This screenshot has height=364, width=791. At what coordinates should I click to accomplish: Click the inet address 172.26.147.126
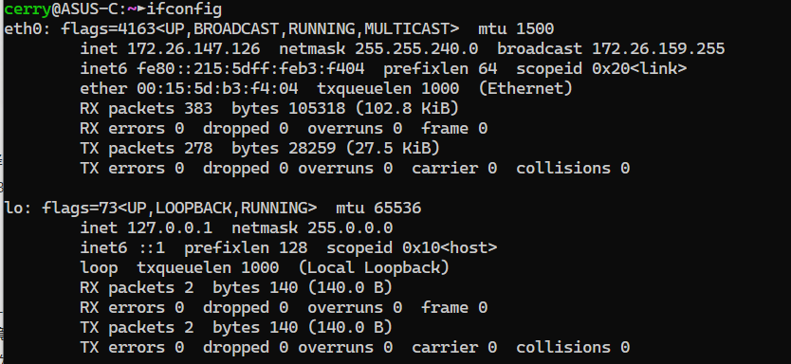tap(193, 49)
